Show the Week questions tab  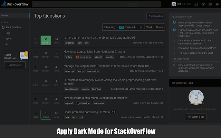[x=149, y=27]
